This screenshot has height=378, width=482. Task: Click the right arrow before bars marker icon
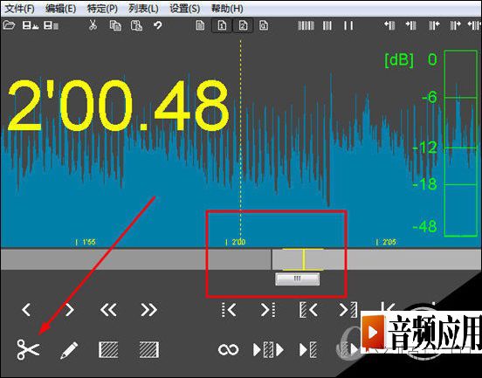pyautogui.click(x=411, y=25)
